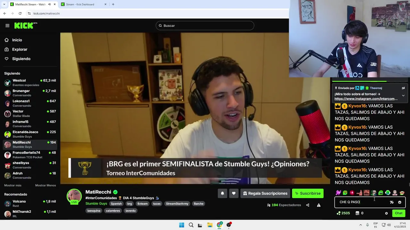410x230 pixels.
Task: Open recommended channel Volcano
Action: pos(30,203)
